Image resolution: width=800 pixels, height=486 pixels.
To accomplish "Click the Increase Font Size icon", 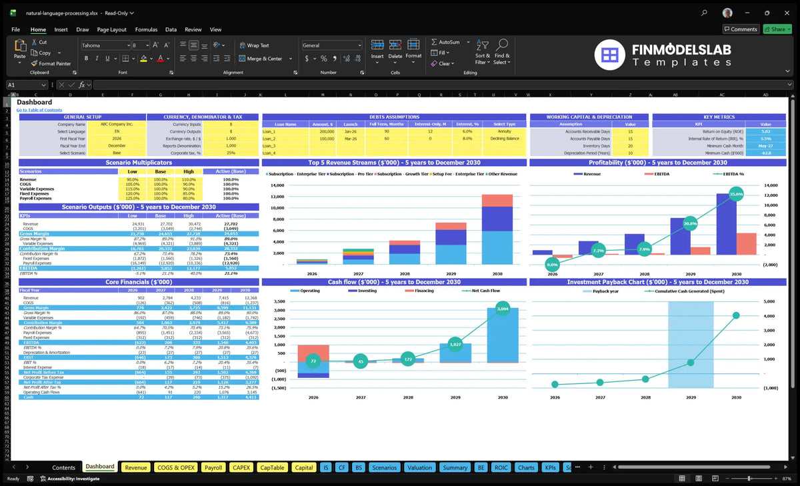I will coord(155,45).
